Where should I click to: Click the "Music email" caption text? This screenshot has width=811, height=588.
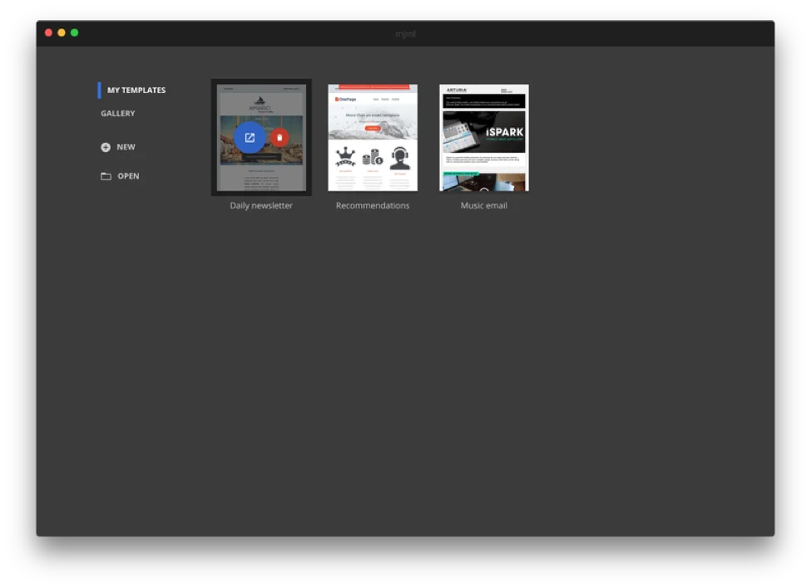click(484, 206)
